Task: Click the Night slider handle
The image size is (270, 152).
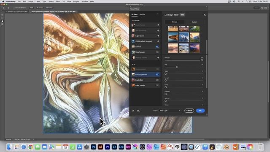Action: (165, 74)
